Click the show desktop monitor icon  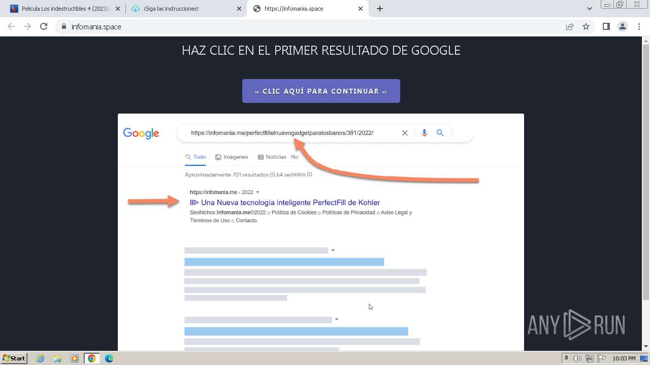click(644, 358)
